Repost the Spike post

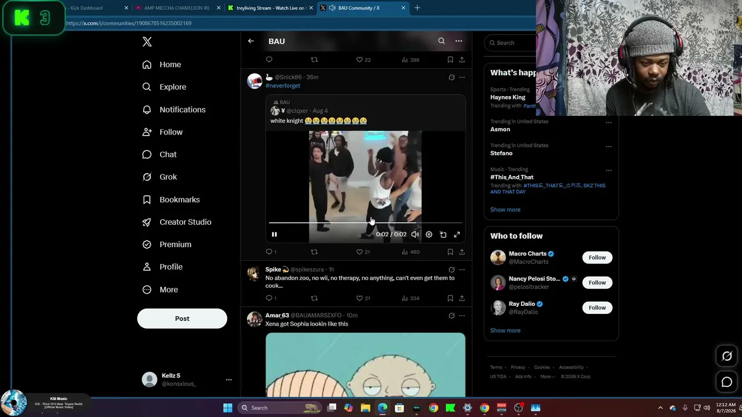(314, 298)
